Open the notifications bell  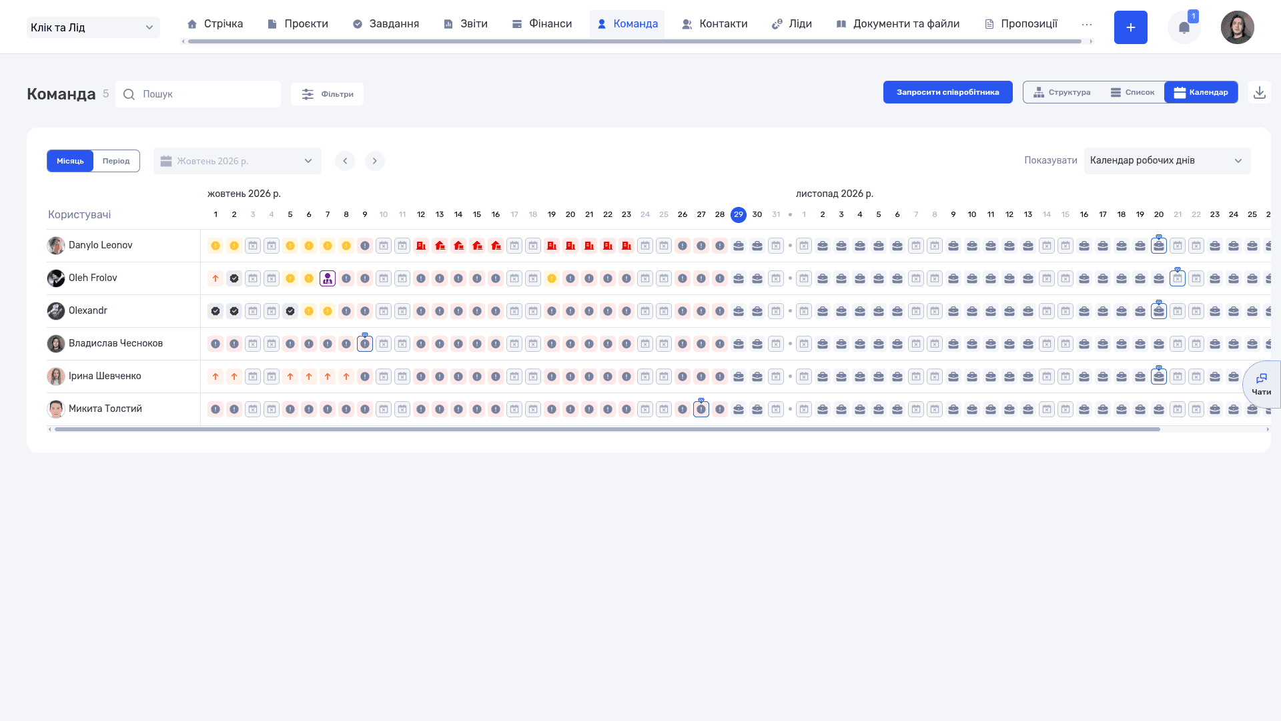pyautogui.click(x=1184, y=27)
